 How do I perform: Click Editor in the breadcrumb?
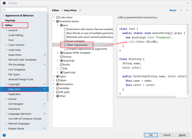56,10
